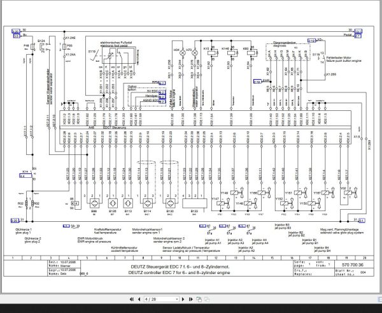This screenshot has width=382, height=313.
Task: Follow the X2 reference box above S118
Action: 311,41
